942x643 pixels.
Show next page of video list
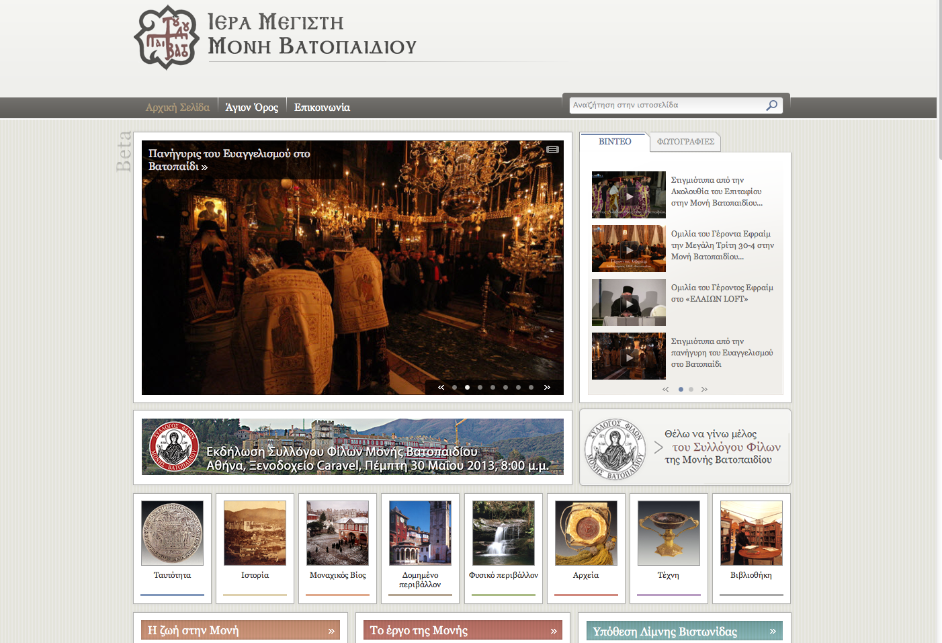704,389
